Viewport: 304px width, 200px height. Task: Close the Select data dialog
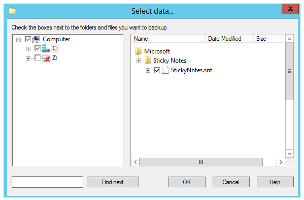(290, 9)
